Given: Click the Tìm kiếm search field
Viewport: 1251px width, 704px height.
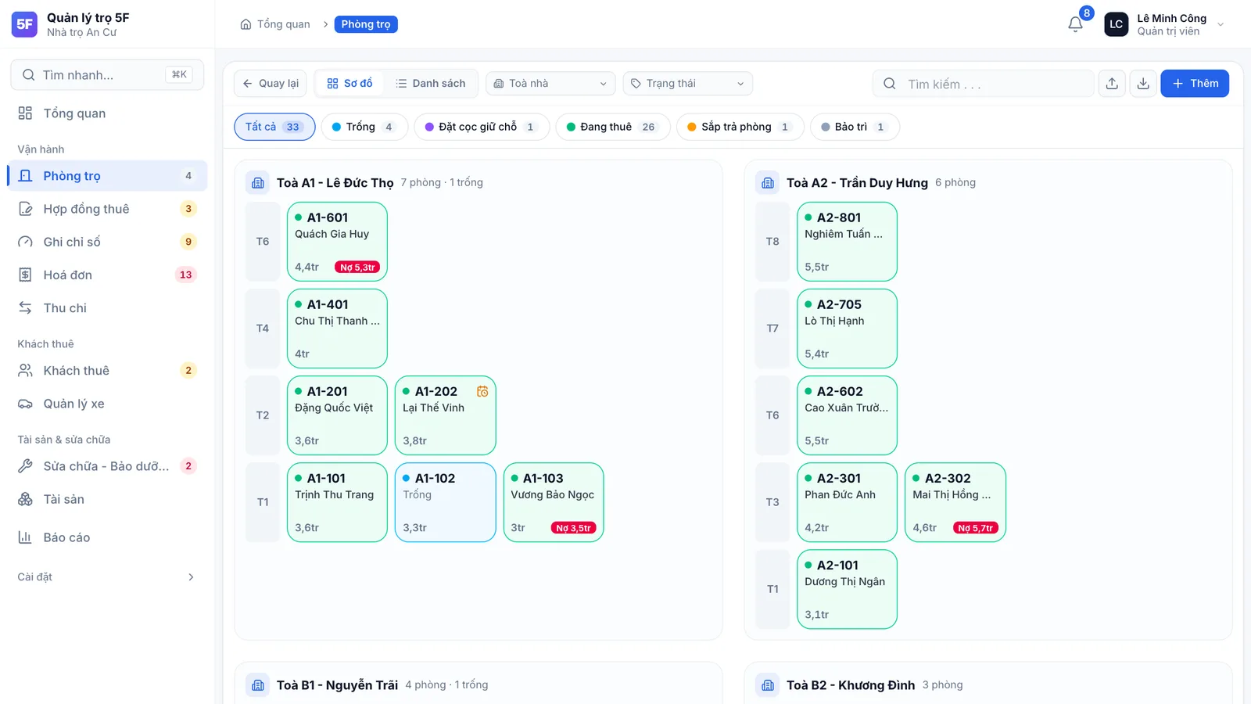Looking at the screenshot, I should click(x=984, y=84).
